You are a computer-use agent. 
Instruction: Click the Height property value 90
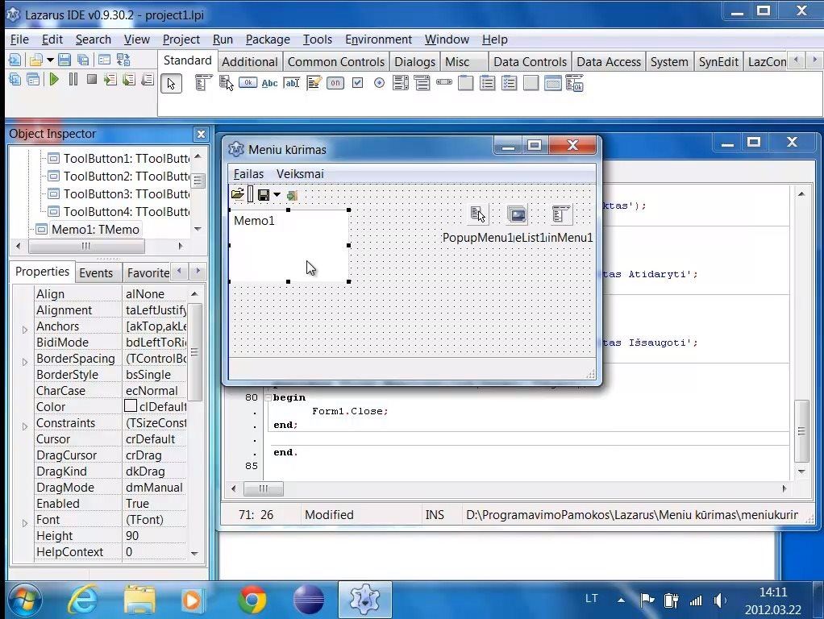[x=154, y=535]
